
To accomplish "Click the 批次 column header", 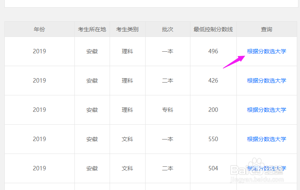I will pyautogui.click(x=168, y=29).
